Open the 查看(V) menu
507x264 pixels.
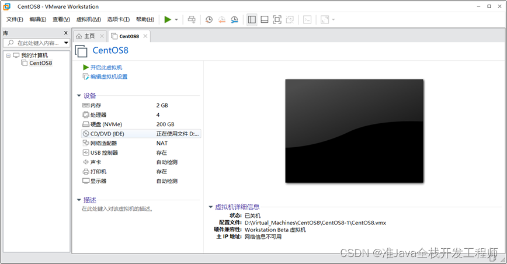coord(61,19)
